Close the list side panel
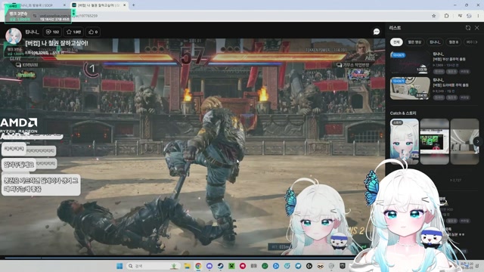 [x=477, y=28]
